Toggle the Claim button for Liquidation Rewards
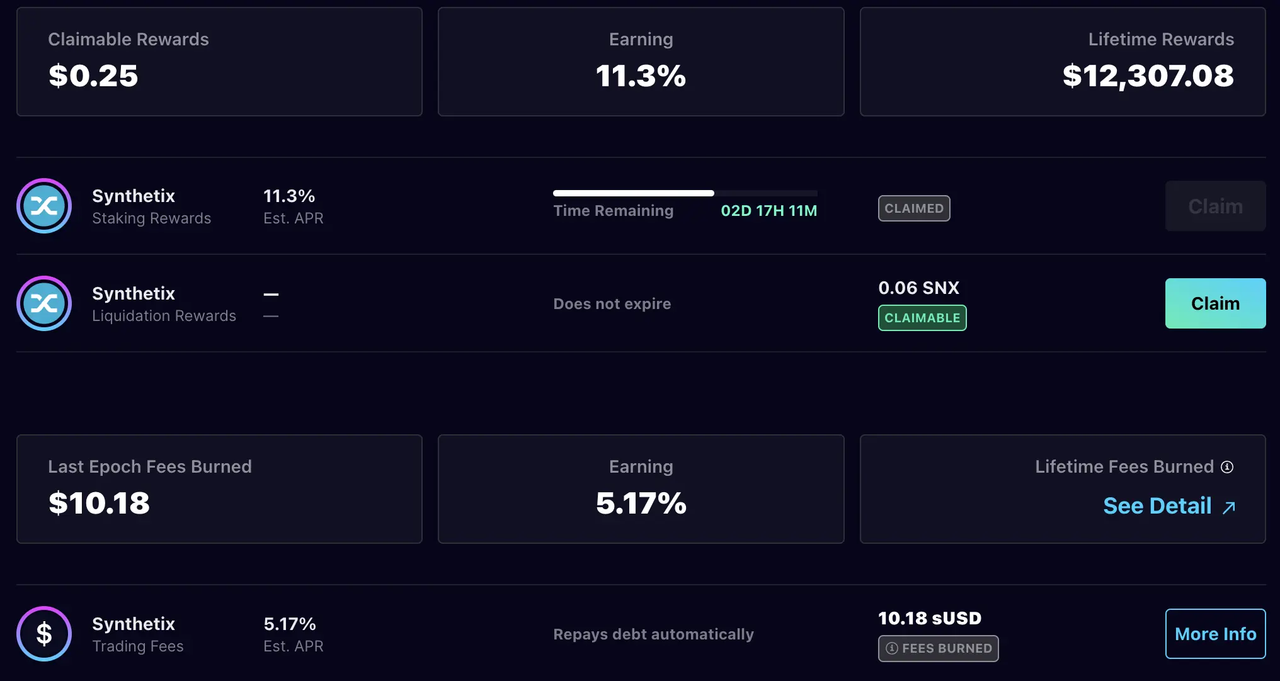 click(x=1215, y=303)
